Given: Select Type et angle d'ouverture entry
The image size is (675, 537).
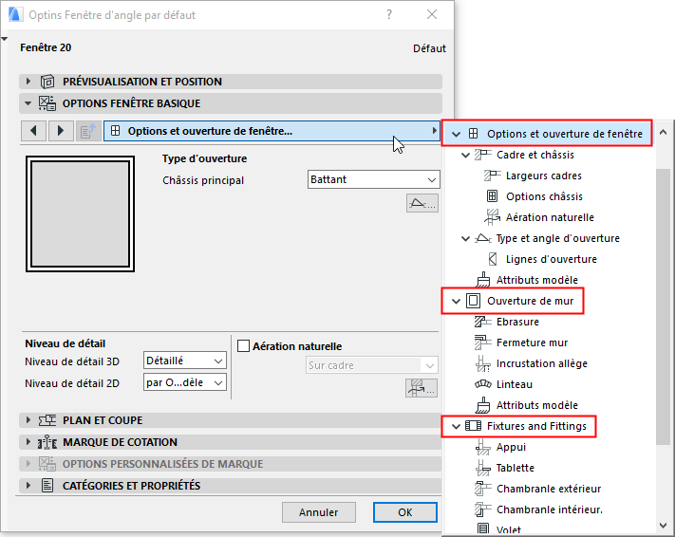Looking at the screenshot, I should click(x=558, y=238).
